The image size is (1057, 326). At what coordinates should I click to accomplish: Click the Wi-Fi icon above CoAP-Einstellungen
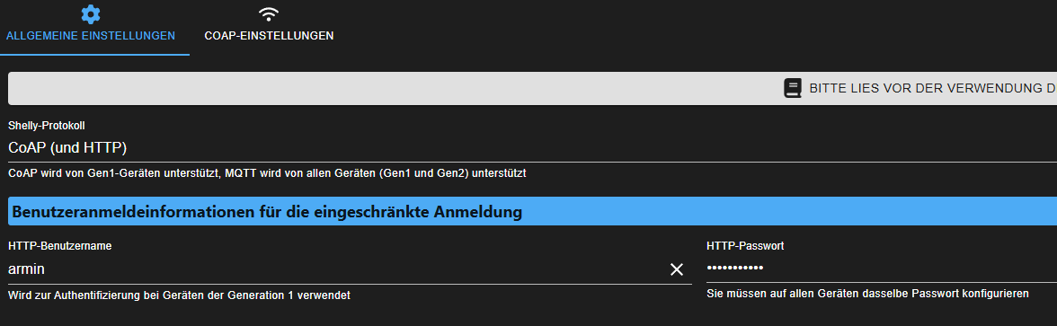coord(268,14)
